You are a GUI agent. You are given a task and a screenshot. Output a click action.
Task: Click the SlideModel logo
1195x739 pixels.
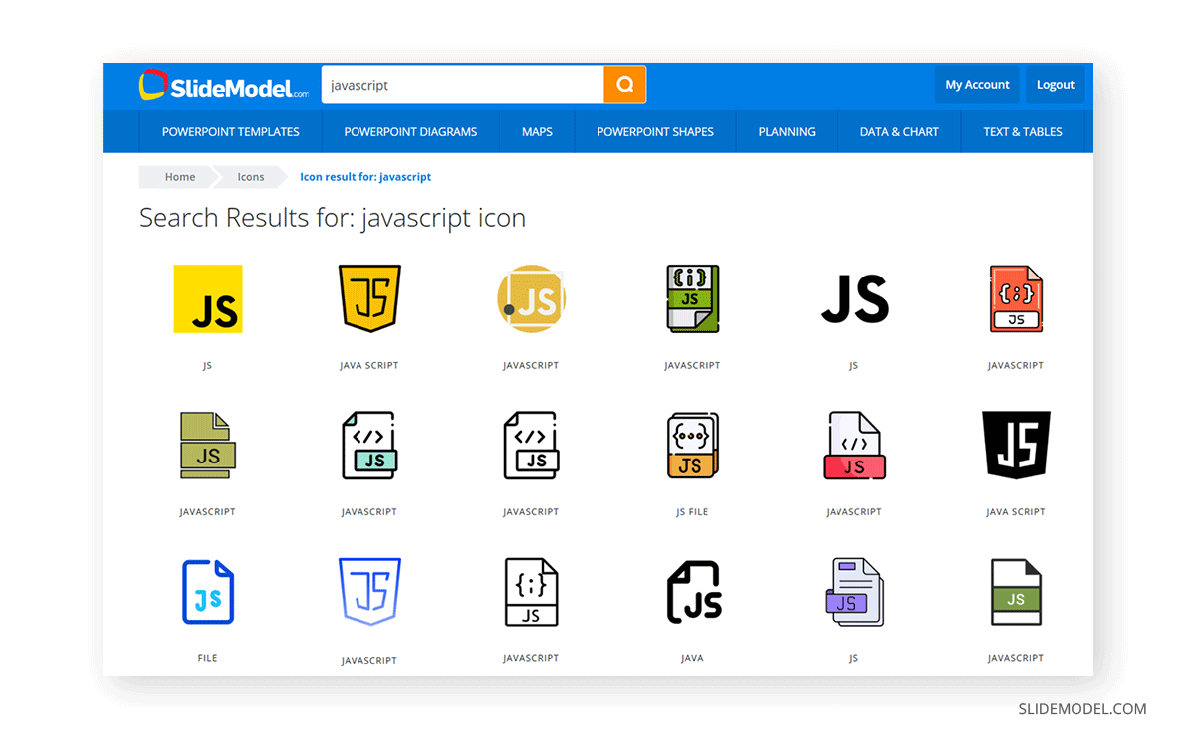point(221,85)
